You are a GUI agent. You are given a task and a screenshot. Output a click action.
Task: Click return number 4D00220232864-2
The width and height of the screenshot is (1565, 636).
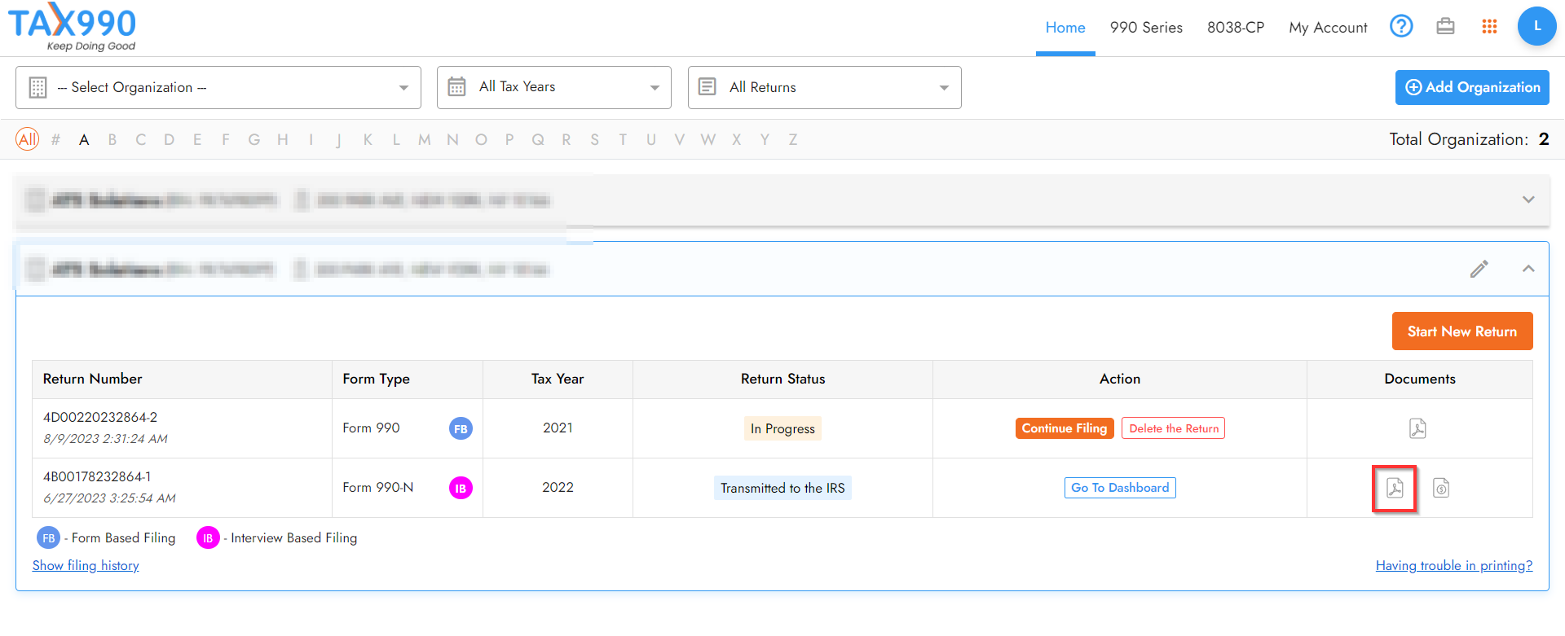click(x=100, y=417)
